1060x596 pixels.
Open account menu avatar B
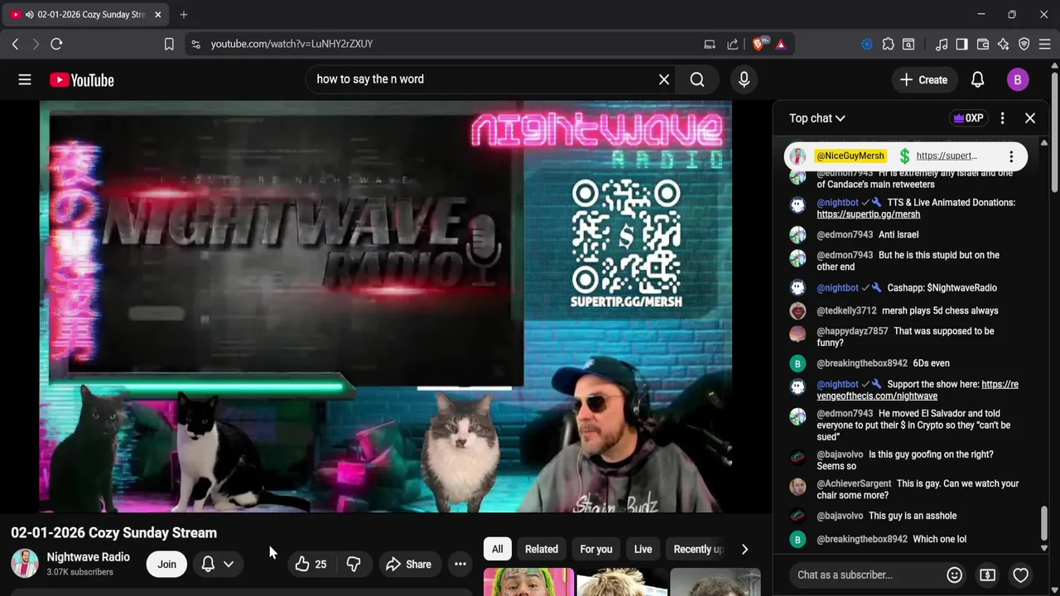[1018, 79]
